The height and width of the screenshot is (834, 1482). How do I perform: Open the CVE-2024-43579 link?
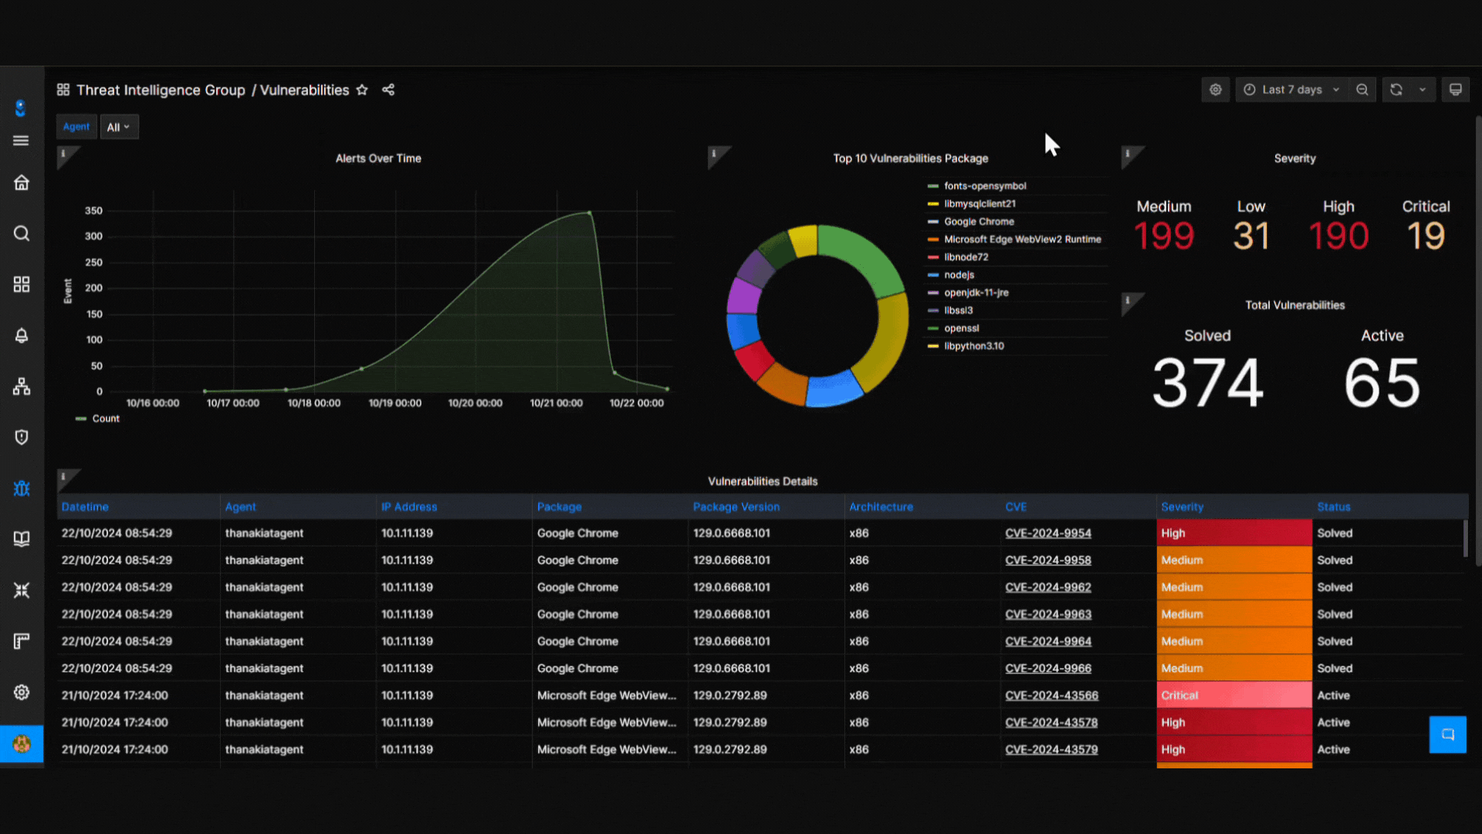[1051, 749]
